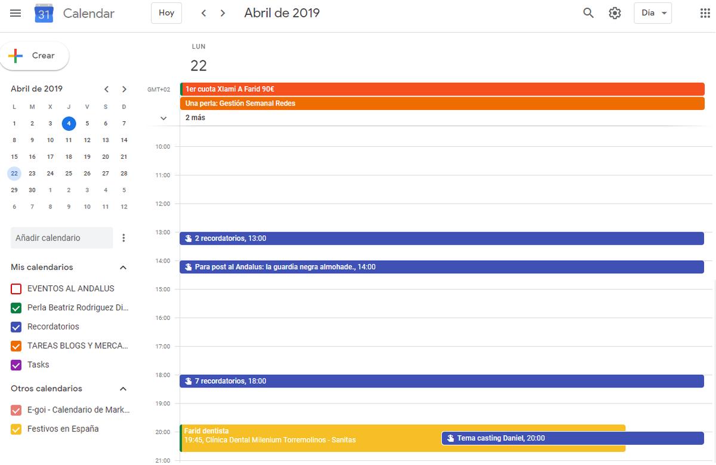
Task: Click the Añadir calendario field
Action: [x=61, y=238]
